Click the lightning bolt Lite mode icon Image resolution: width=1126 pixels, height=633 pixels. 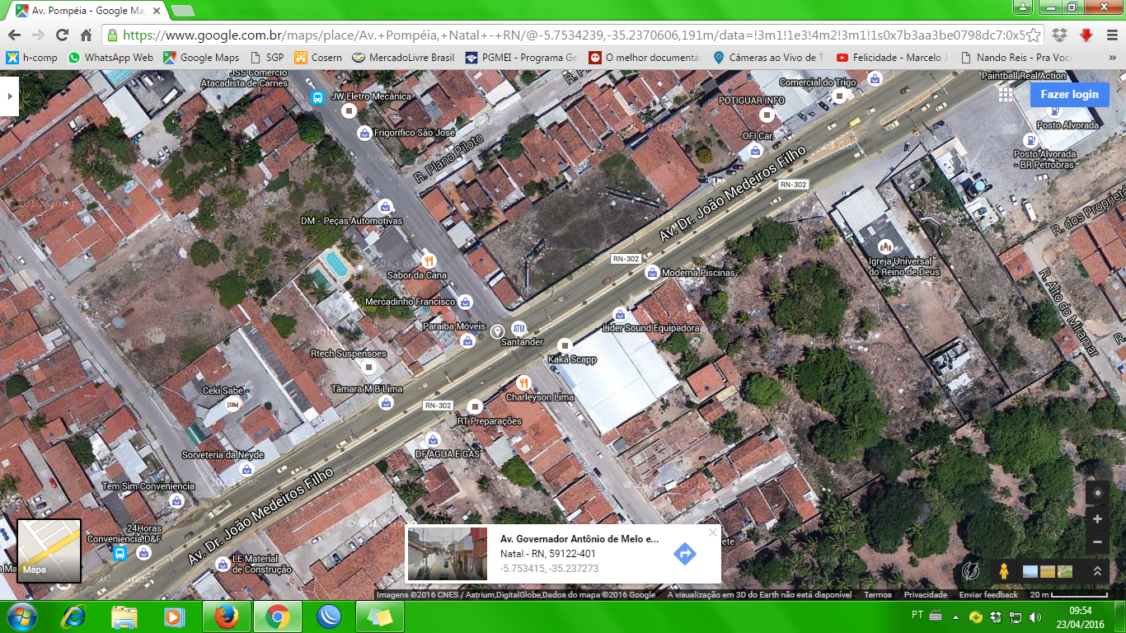pos(971,571)
